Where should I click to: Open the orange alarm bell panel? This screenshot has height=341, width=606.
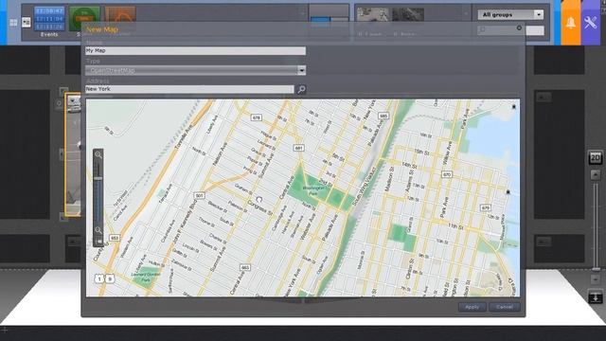(x=570, y=23)
